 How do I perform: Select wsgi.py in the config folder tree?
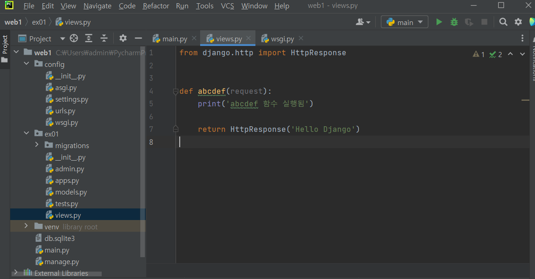pyautogui.click(x=62, y=123)
